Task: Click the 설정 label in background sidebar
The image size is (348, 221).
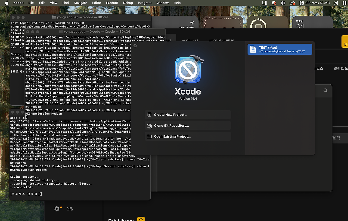Action: pos(70,209)
